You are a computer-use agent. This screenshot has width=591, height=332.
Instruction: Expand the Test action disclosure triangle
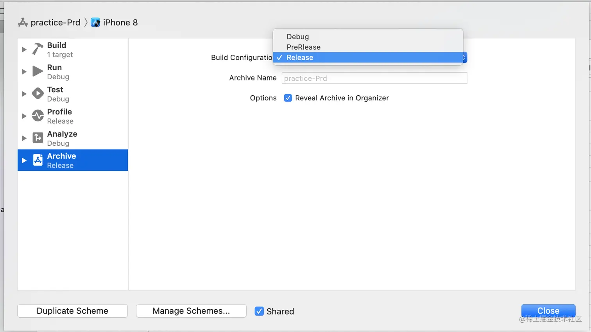click(24, 94)
